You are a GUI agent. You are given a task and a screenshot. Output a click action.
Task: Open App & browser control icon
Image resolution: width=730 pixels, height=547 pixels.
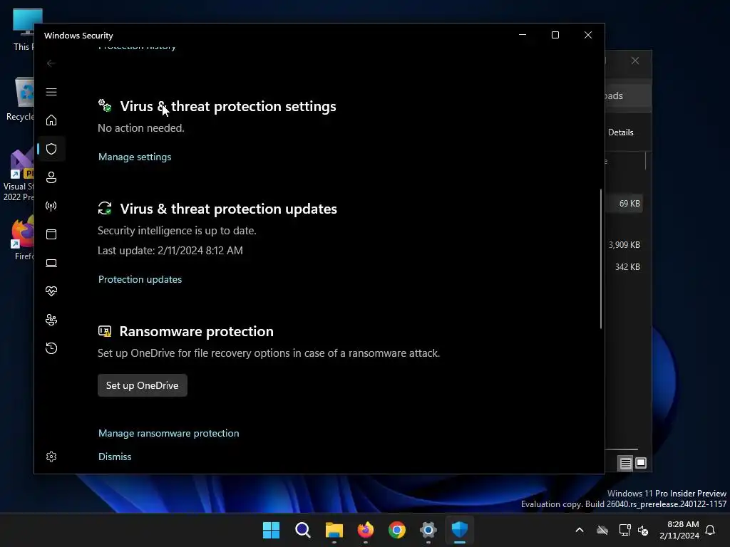click(51, 234)
